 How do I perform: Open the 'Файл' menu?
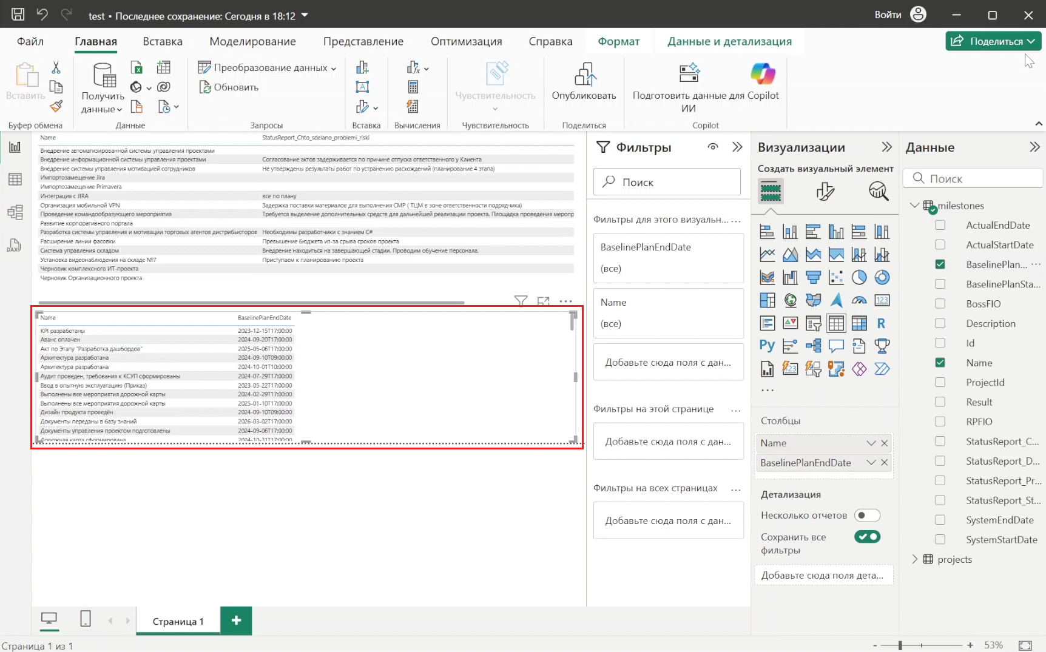pyautogui.click(x=30, y=41)
